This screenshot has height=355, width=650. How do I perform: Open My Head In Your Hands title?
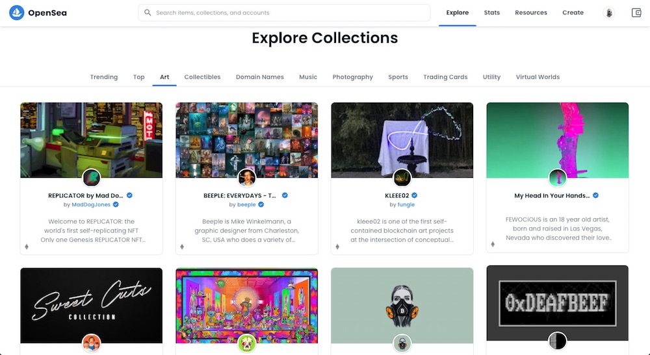click(x=552, y=195)
